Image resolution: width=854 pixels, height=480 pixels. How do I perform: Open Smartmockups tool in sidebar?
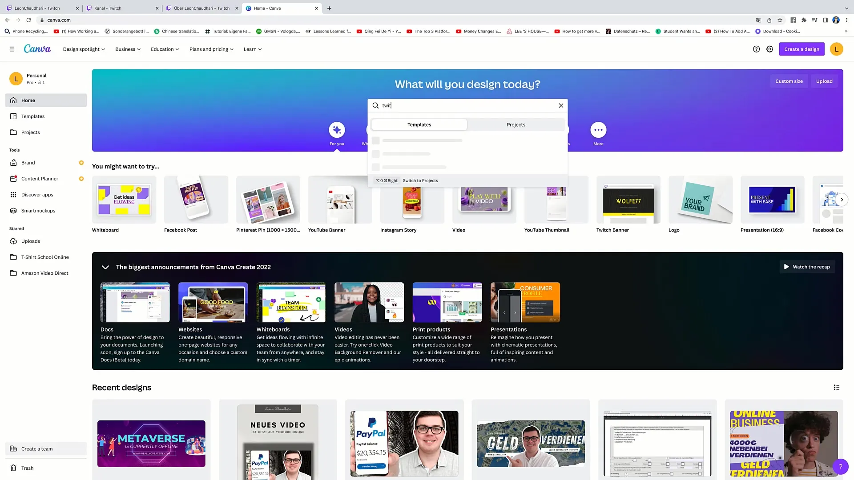pos(37,210)
